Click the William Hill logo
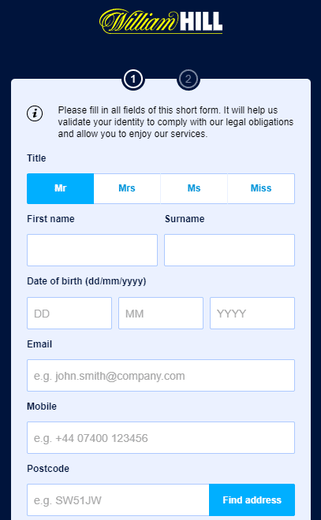The height and width of the screenshot is (520, 321). coord(161,21)
